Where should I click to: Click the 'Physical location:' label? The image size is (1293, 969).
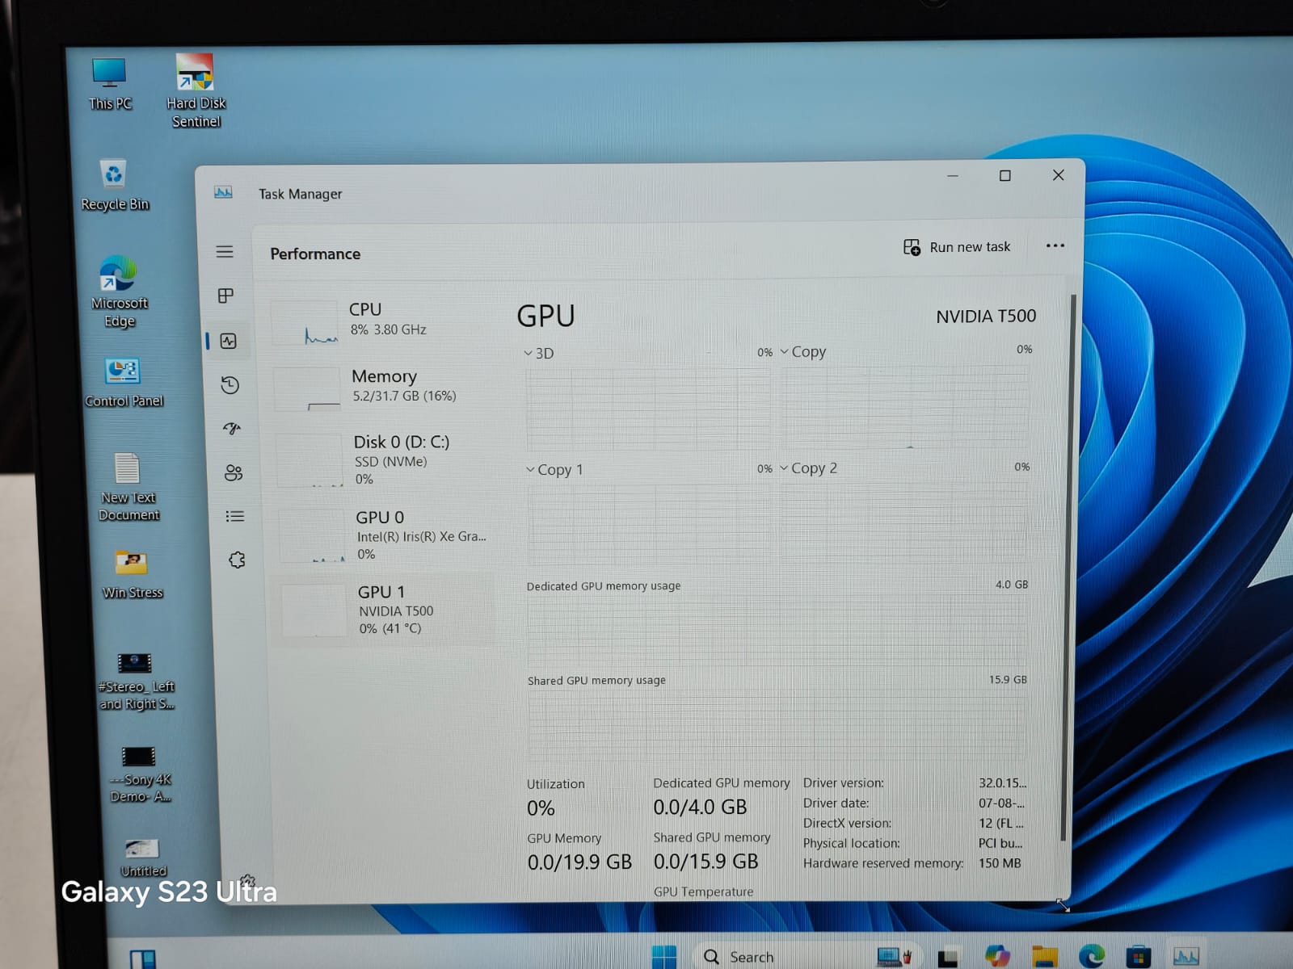coord(851,843)
